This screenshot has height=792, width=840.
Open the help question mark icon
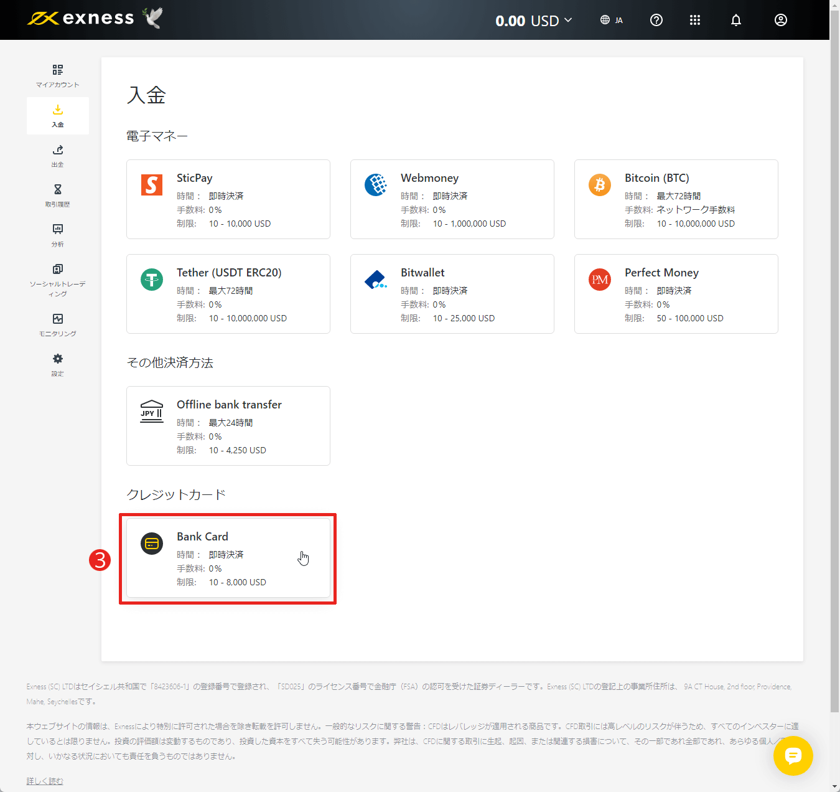[656, 20]
